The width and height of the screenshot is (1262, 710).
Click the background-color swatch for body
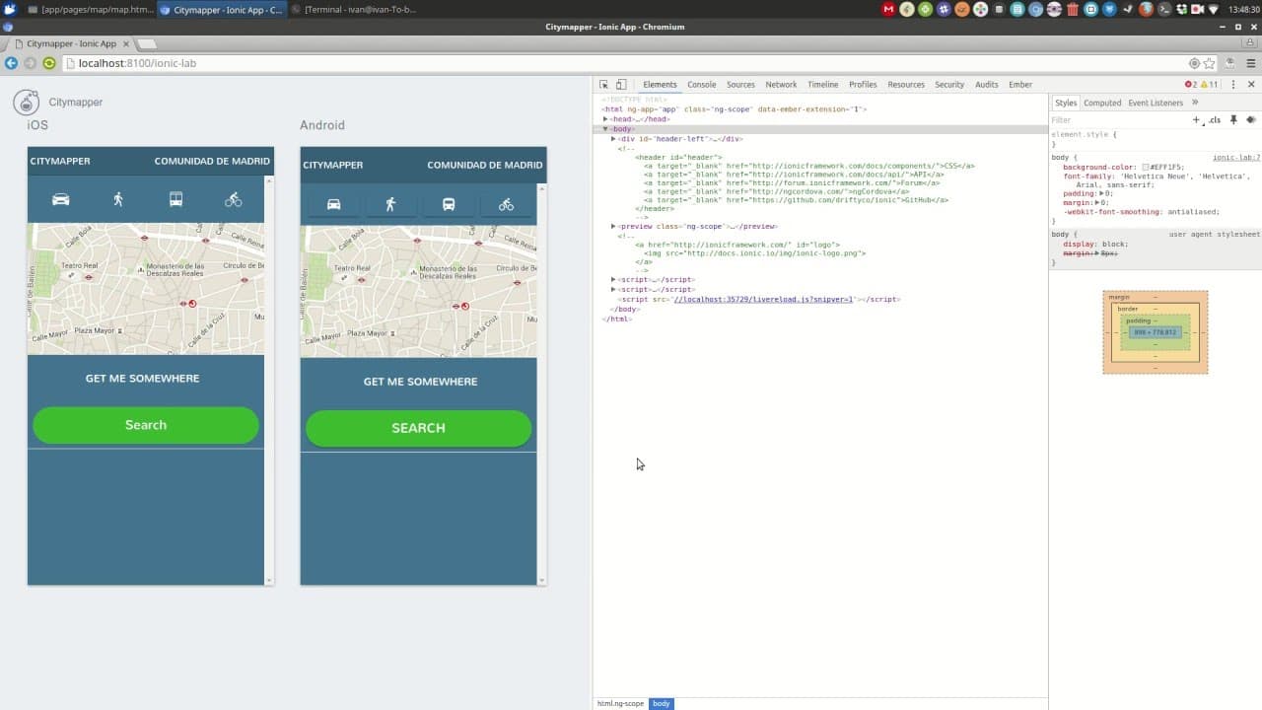1146,168
